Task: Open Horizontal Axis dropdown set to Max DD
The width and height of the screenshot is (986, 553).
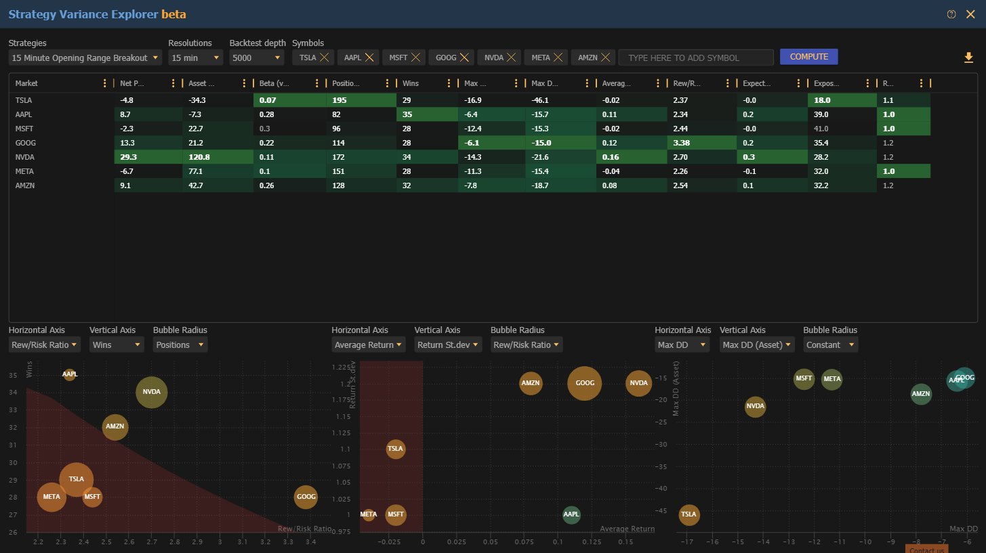Action: pyautogui.click(x=682, y=345)
